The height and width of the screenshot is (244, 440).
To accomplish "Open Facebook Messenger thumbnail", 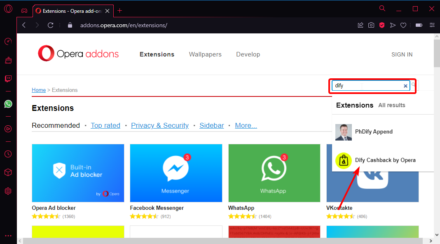I will coord(176,173).
